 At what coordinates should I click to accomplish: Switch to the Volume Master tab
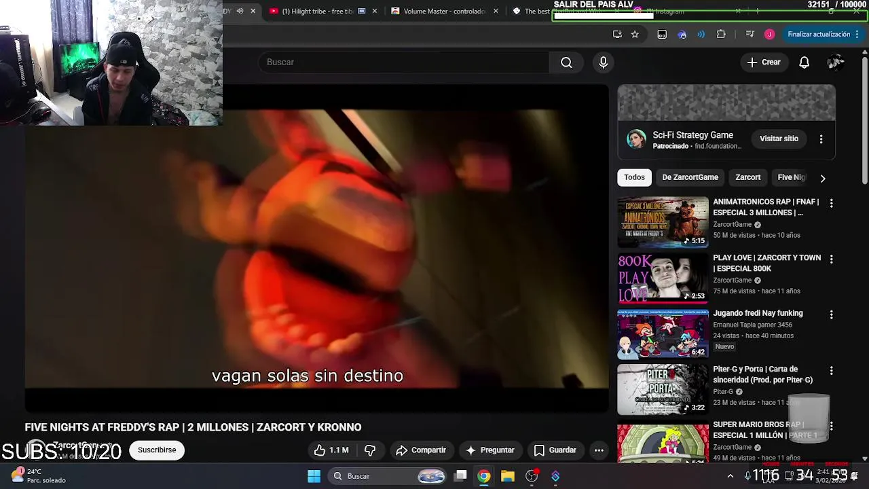coord(445,11)
